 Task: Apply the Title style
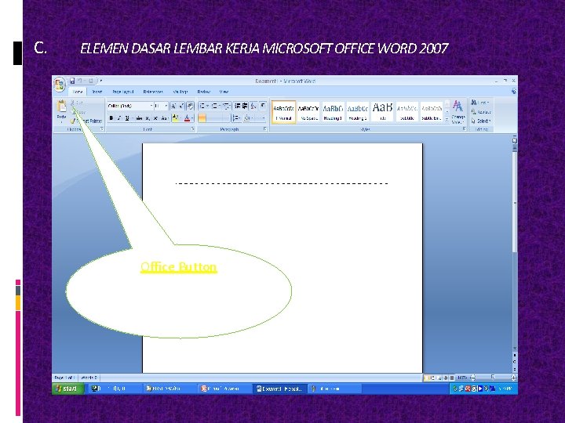click(x=382, y=112)
